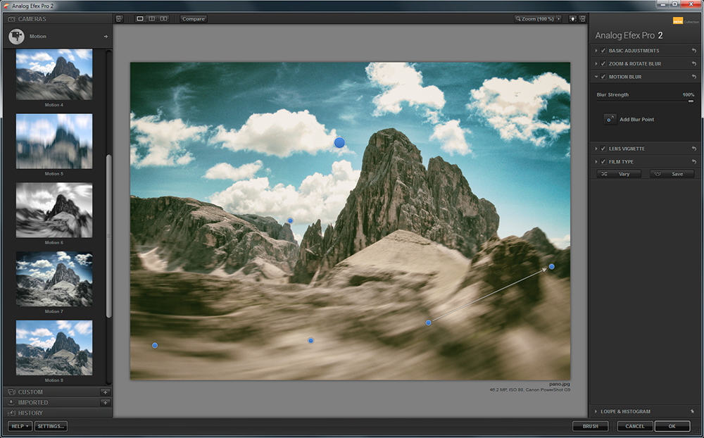Click the Add Blur Point icon
Viewport: 704px width, 438px height.
[x=610, y=120]
